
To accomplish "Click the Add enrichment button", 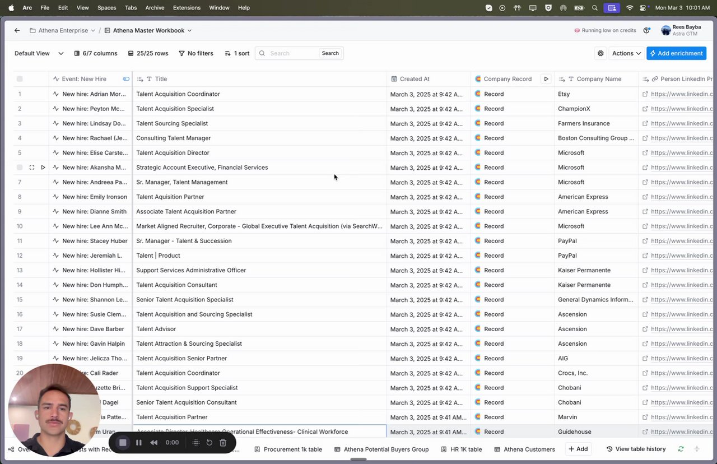I will coord(676,53).
